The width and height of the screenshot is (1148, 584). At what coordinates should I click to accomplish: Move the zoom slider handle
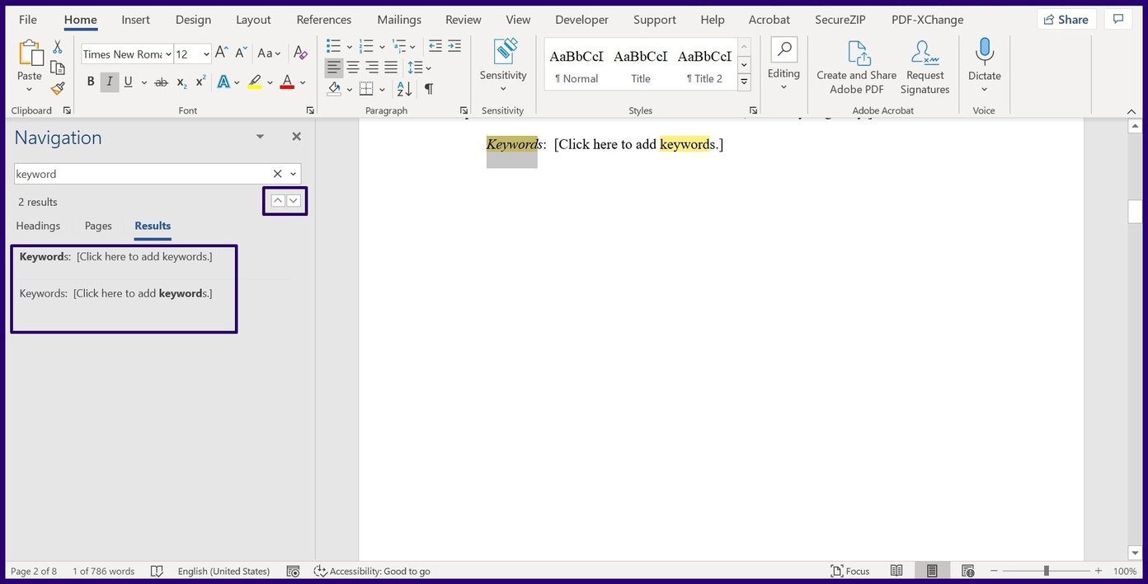[1046, 571]
